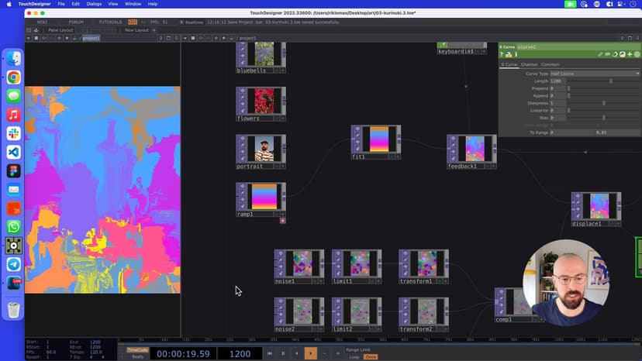Screen dimensions: 642x361
Task: Open the Dialogs menu
Action: coord(94,4)
